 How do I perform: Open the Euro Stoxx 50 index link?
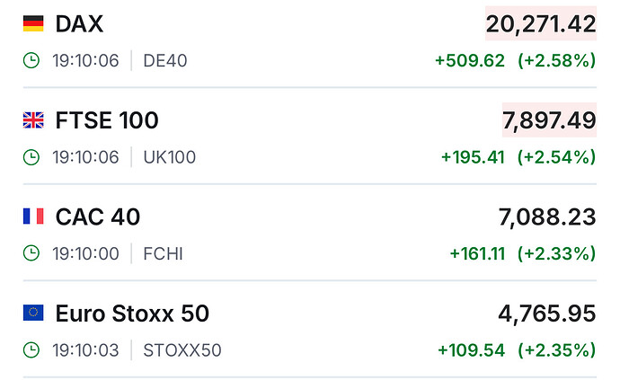click(132, 313)
